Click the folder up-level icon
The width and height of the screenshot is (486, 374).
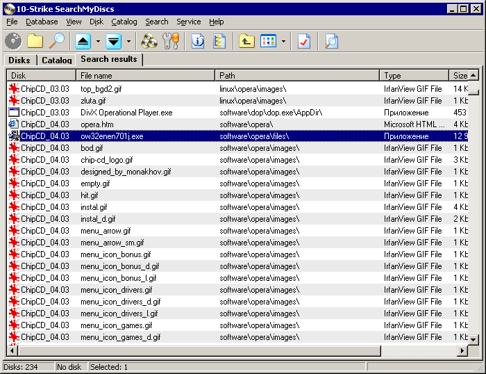[246, 41]
